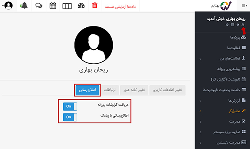Open the settings gear icon under the welcome text

click(238, 24)
